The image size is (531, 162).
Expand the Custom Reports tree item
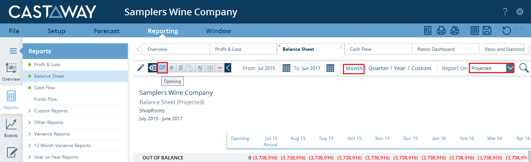pos(51,111)
